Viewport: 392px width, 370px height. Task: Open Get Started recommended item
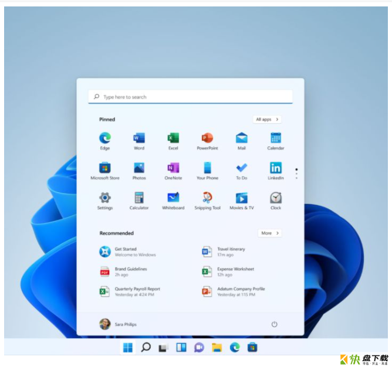(x=127, y=252)
